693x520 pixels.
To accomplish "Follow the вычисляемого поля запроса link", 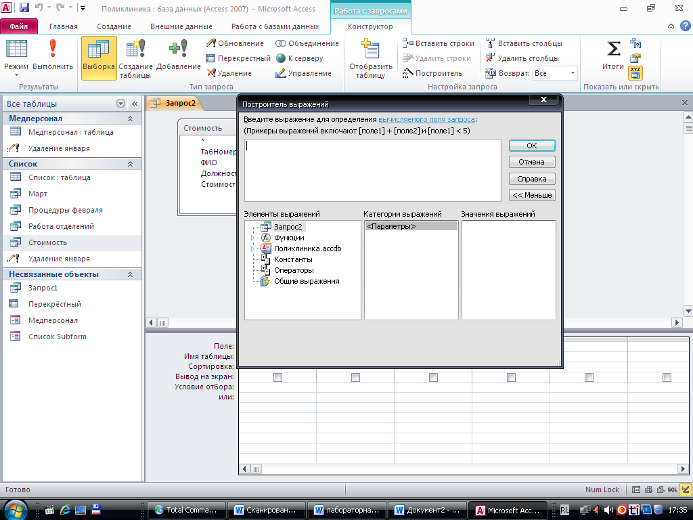I will coord(426,119).
